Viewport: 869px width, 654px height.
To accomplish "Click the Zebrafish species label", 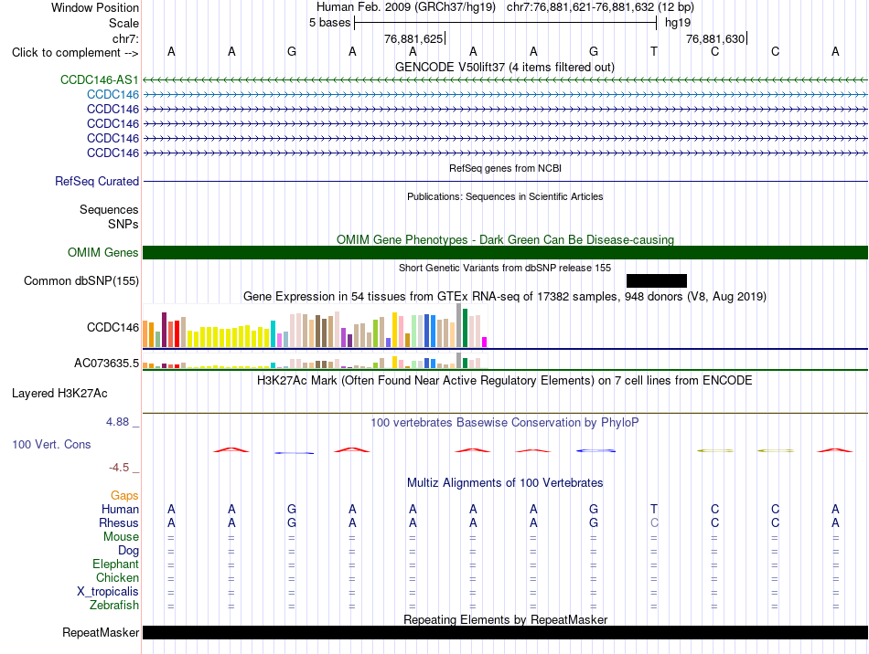I will tap(114, 606).
